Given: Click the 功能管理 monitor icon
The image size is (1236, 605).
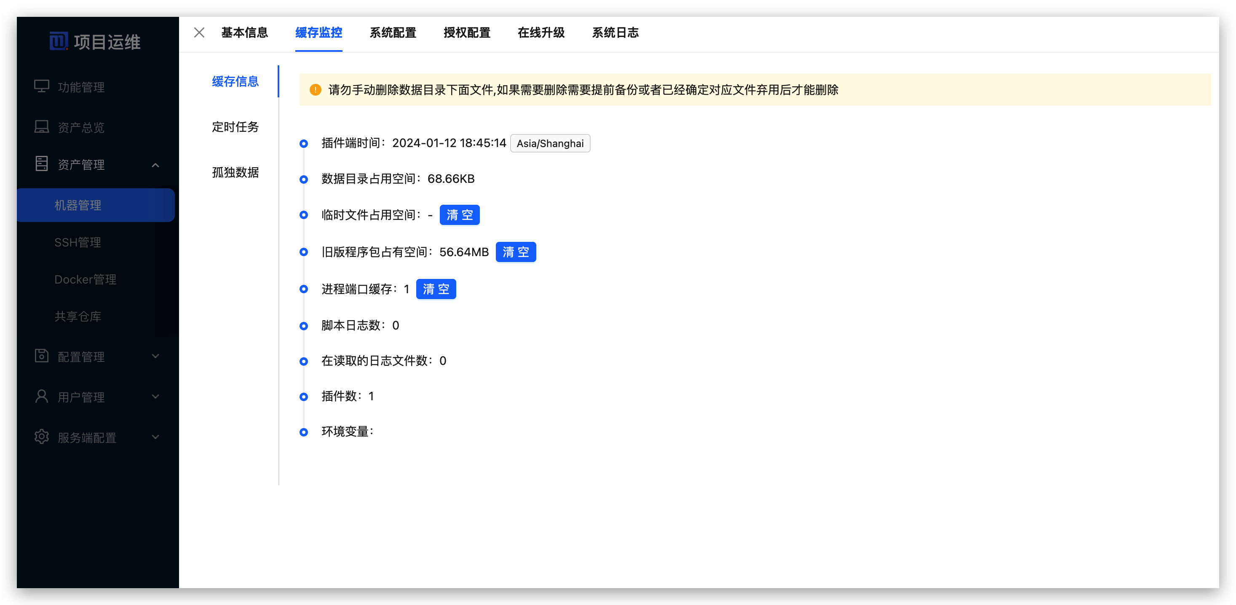Looking at the screenshot, I should 42,87.
